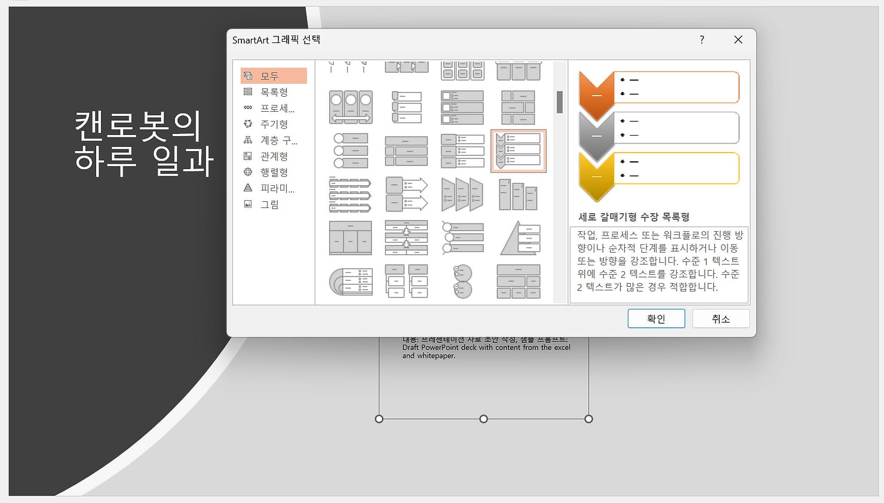Open the 피라미드형 (Pyramid) category

[272, 188]
